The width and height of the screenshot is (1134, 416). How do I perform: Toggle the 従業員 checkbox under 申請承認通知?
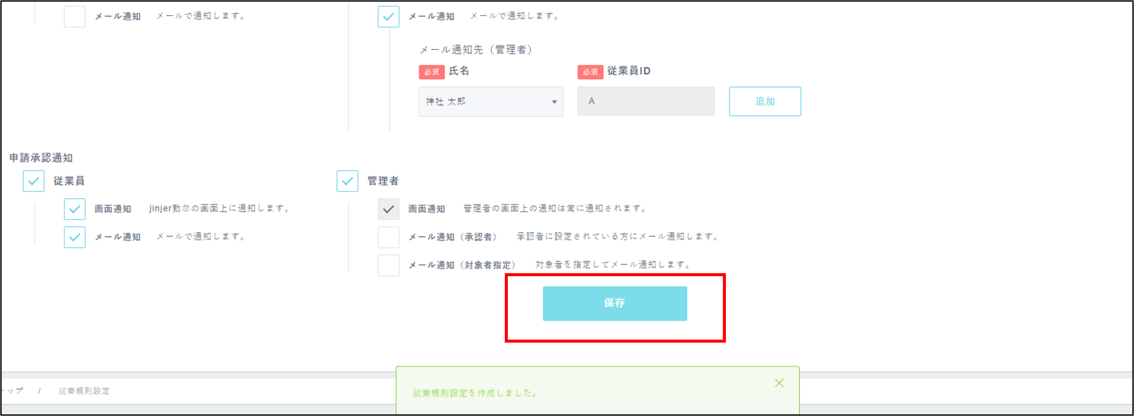pos(33,181)
